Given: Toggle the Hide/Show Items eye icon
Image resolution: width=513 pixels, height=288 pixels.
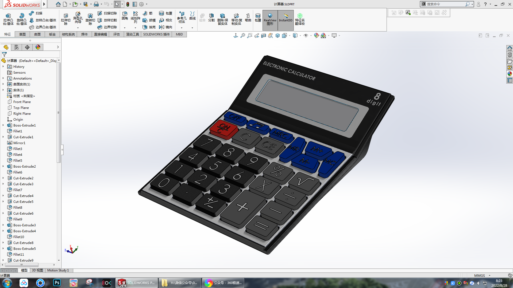Looking at the screenshot, I should 306,35.
